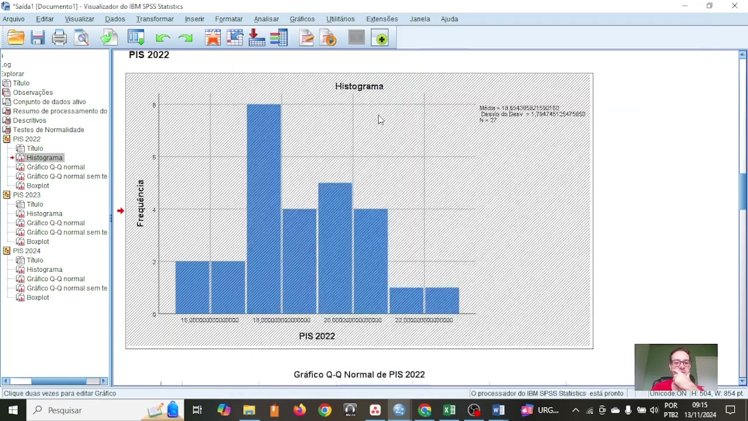Open Excel from the taskbar
The width and height of the screenshot is (748, 421).
449,410
